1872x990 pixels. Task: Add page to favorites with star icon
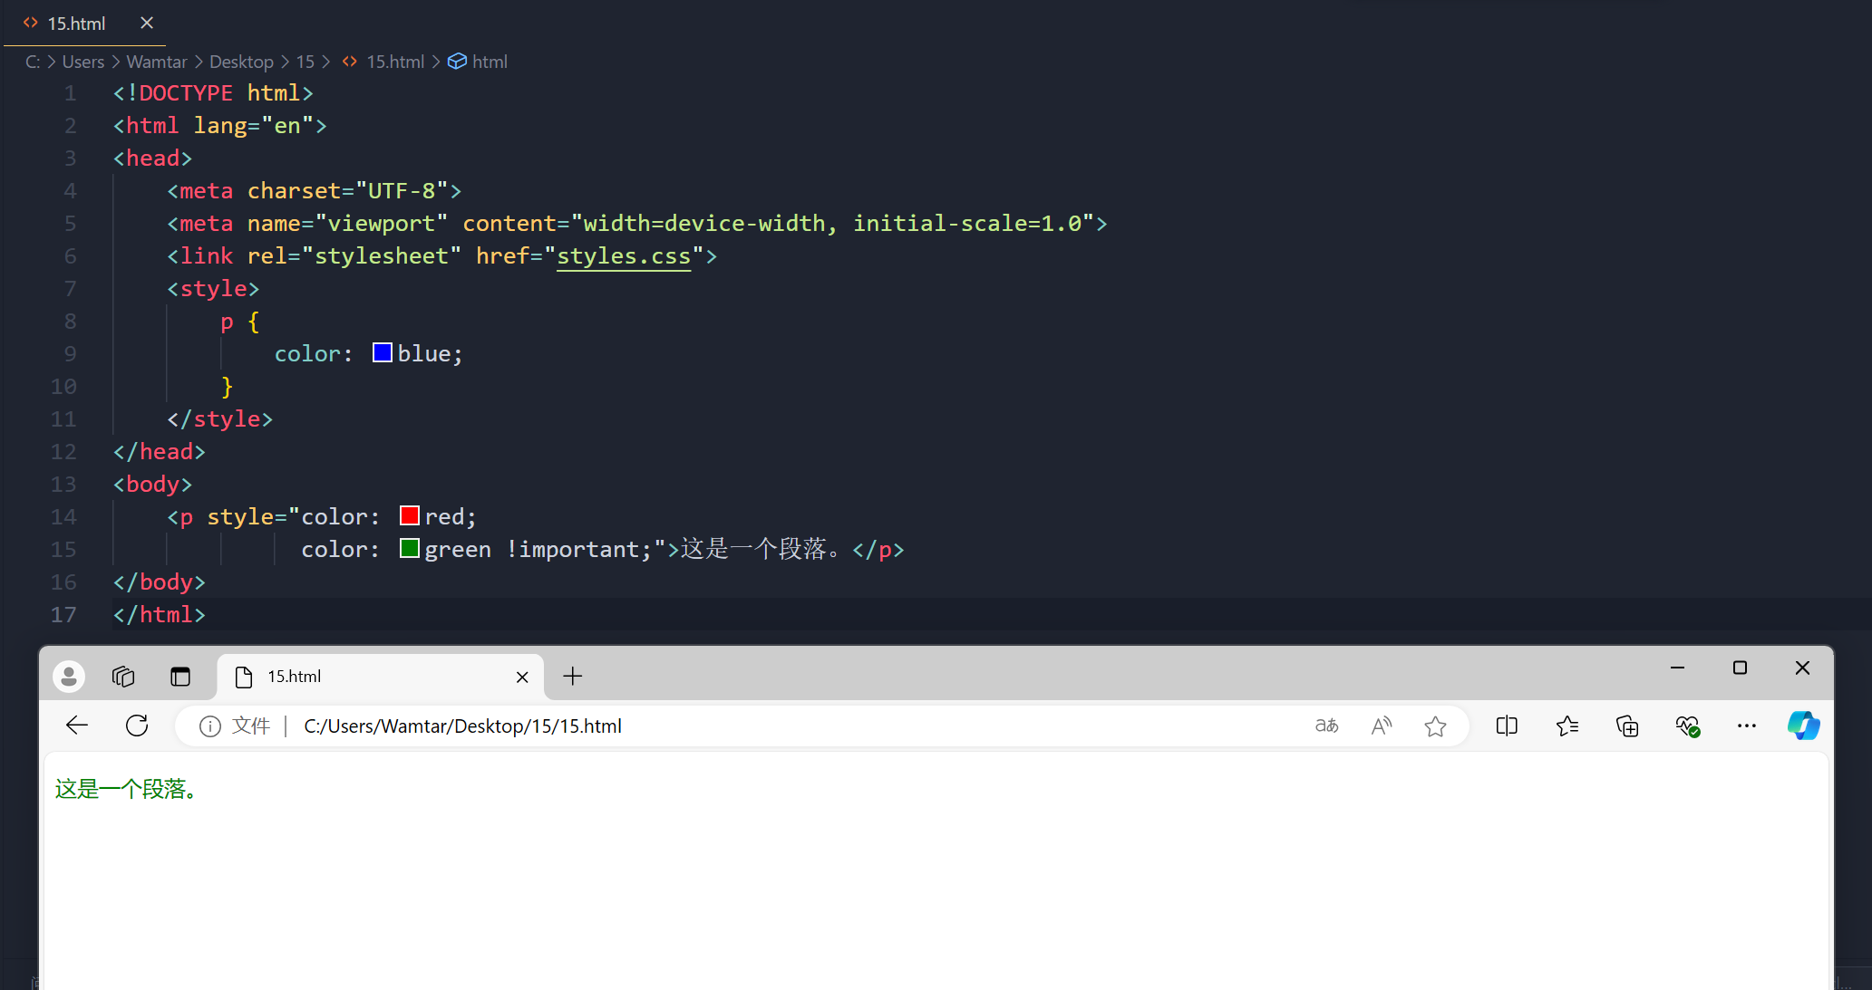(1435, 726)
